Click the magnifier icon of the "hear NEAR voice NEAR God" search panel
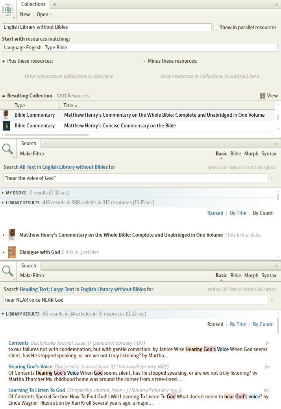Image resolution: width=281 pixels, height=409 pixels. click(x=7, y=271)
